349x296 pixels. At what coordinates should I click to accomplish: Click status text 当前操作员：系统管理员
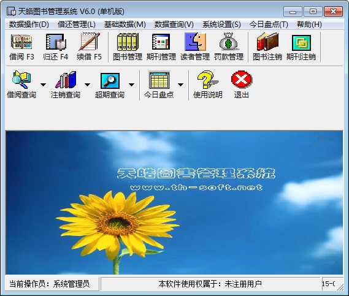click(x=50, y=284)
